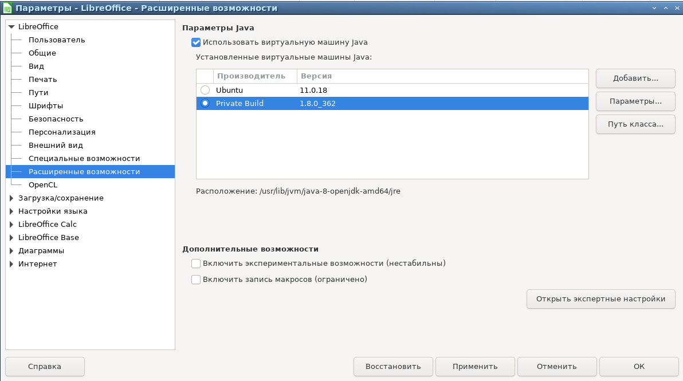The height and width of the screenshot is (381, 683).
Task: Open the OpenCL settings page
Action: (42, 184)
